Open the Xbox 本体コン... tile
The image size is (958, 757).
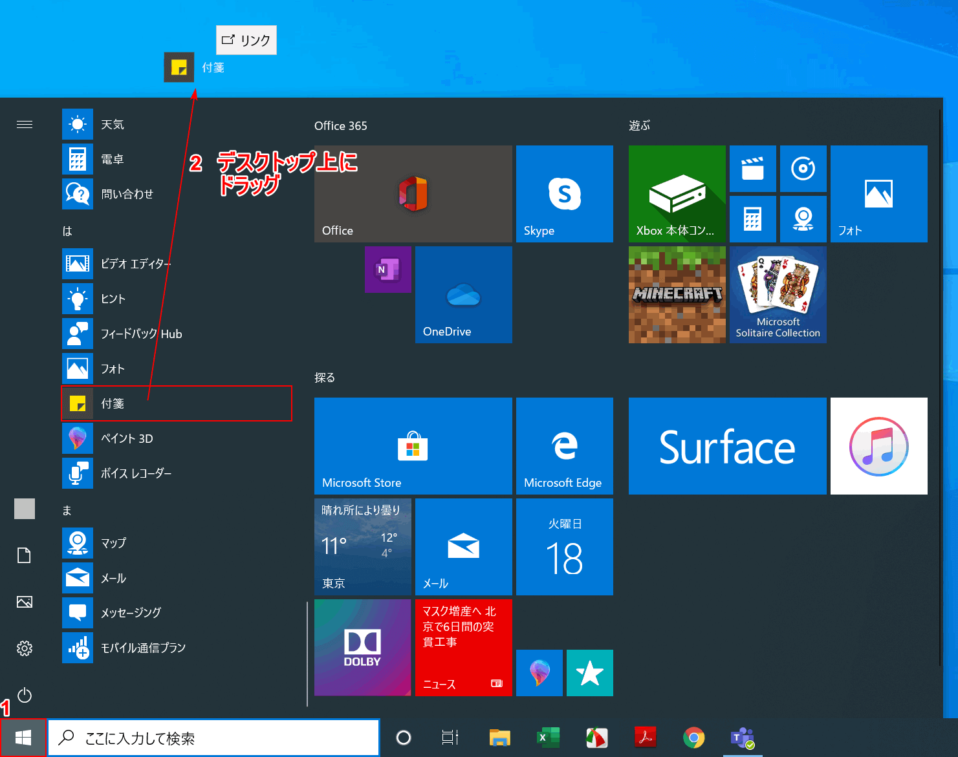click(x=677, y=194)
